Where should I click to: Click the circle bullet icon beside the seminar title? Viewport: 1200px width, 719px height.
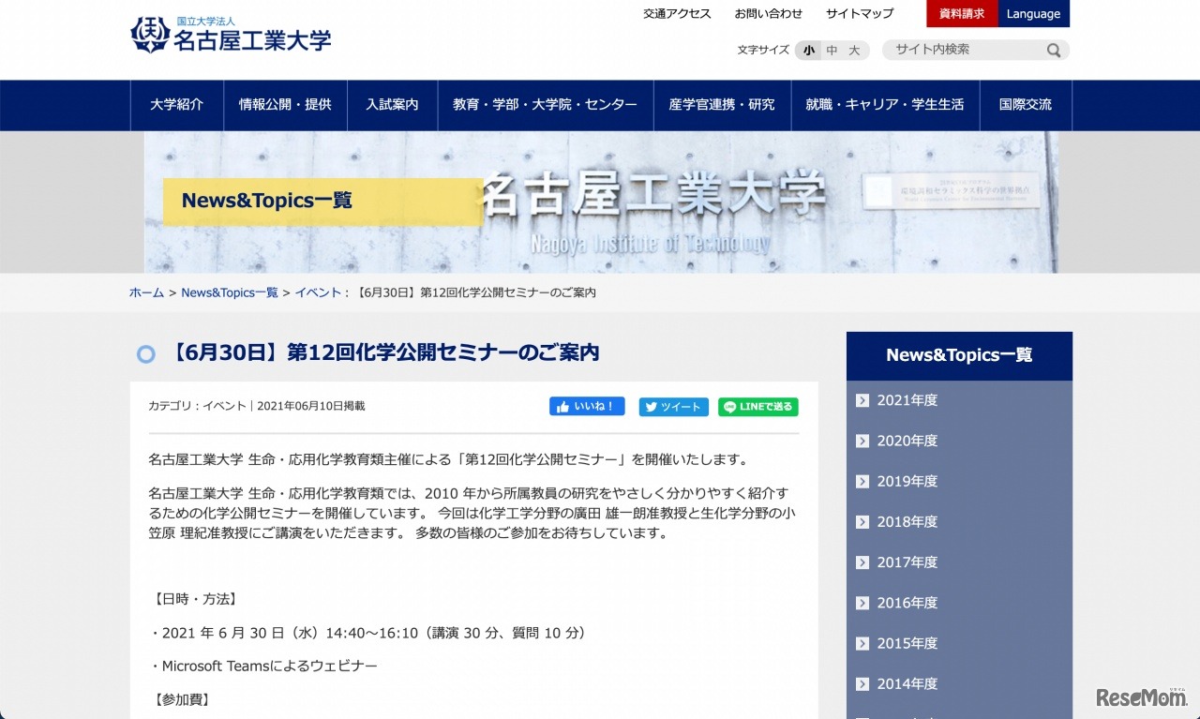(145, 354)
